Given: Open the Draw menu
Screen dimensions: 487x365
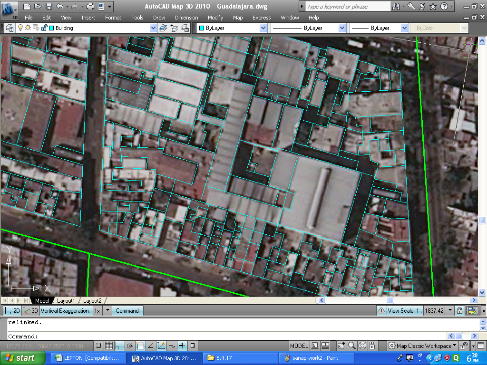Looking at the screenshot, I should coord(159,18).
